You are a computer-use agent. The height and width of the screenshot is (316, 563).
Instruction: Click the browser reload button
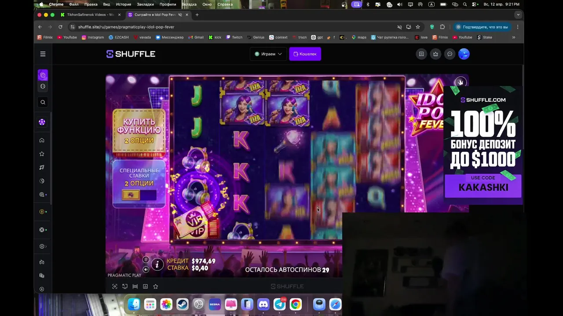point(60,27)
